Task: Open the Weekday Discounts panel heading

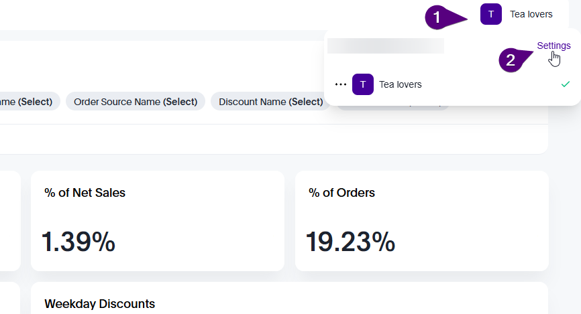Action: [99, 304]
